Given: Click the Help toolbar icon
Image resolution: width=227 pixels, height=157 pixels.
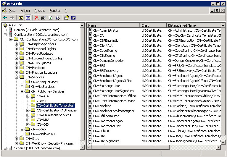Looking at the screenshot, I should 67,18.
